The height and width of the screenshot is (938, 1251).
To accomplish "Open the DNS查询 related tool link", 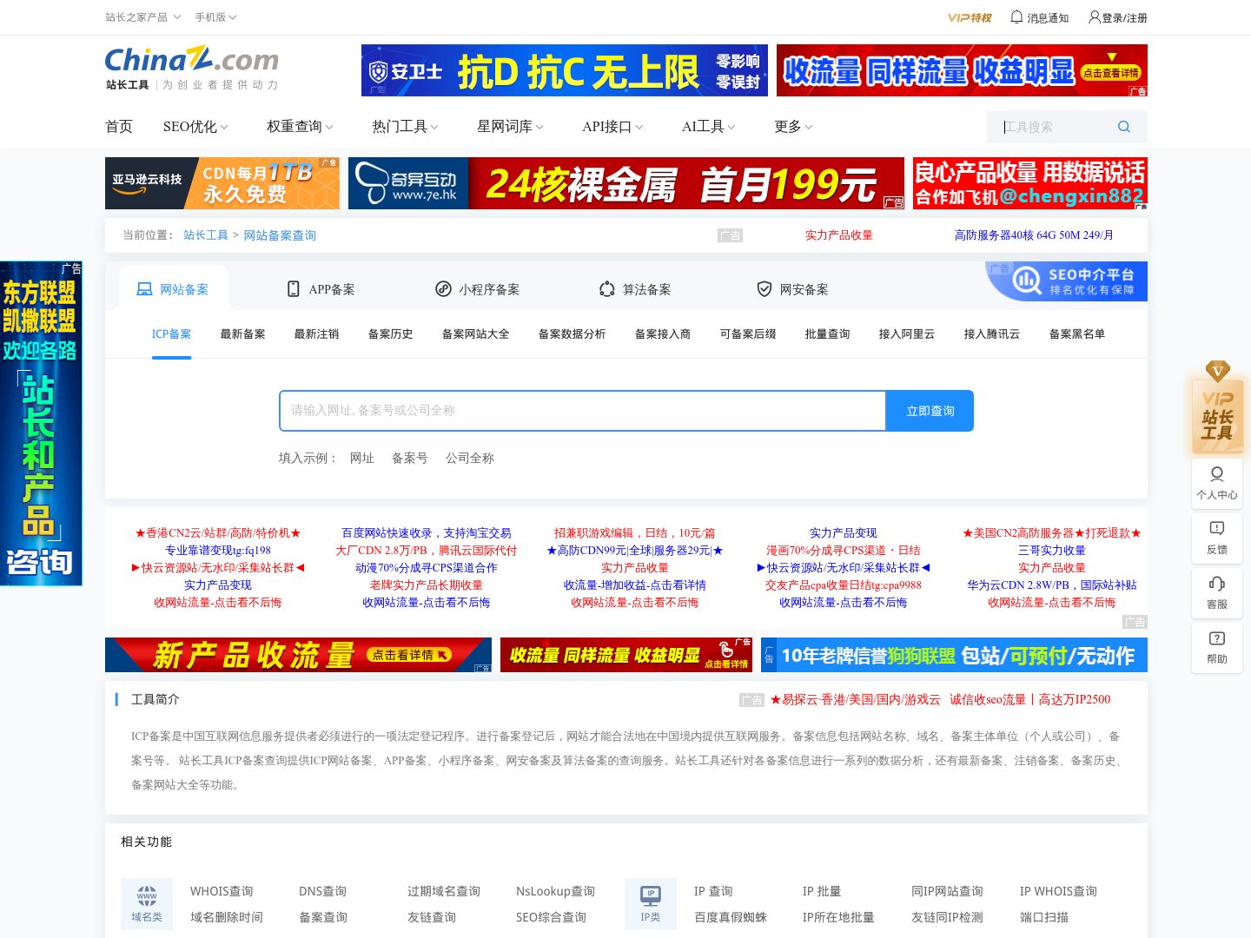I will pos(322,891).
